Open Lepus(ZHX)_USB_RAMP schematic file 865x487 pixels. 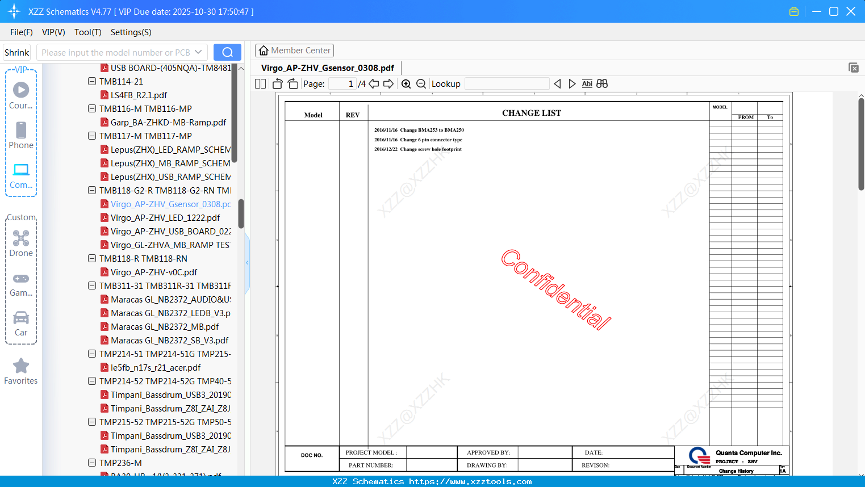point(170,177)
